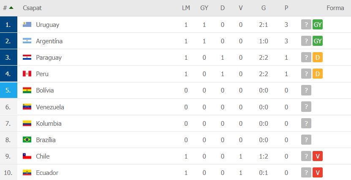
Task: Click Chile's red V form badge
Action: (318, 156)
